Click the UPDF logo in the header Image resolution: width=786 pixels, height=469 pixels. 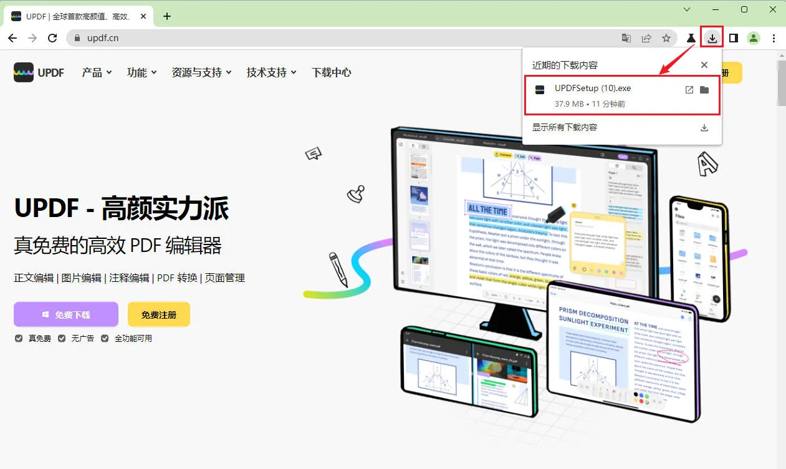tap(39, 72)
